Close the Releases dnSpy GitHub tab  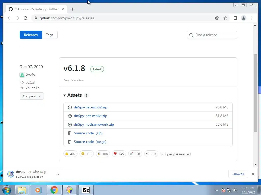click(x=63, y=9)
